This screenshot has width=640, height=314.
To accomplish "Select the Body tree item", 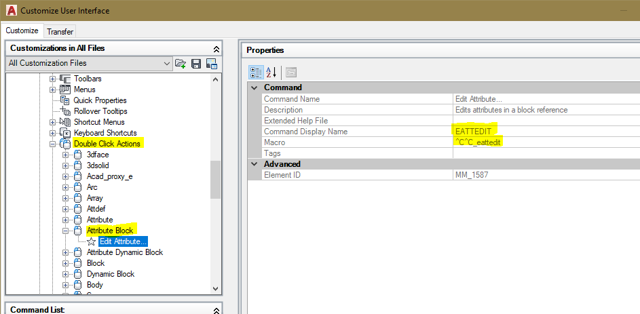I will pyautogui.click(x=95, y=285).
